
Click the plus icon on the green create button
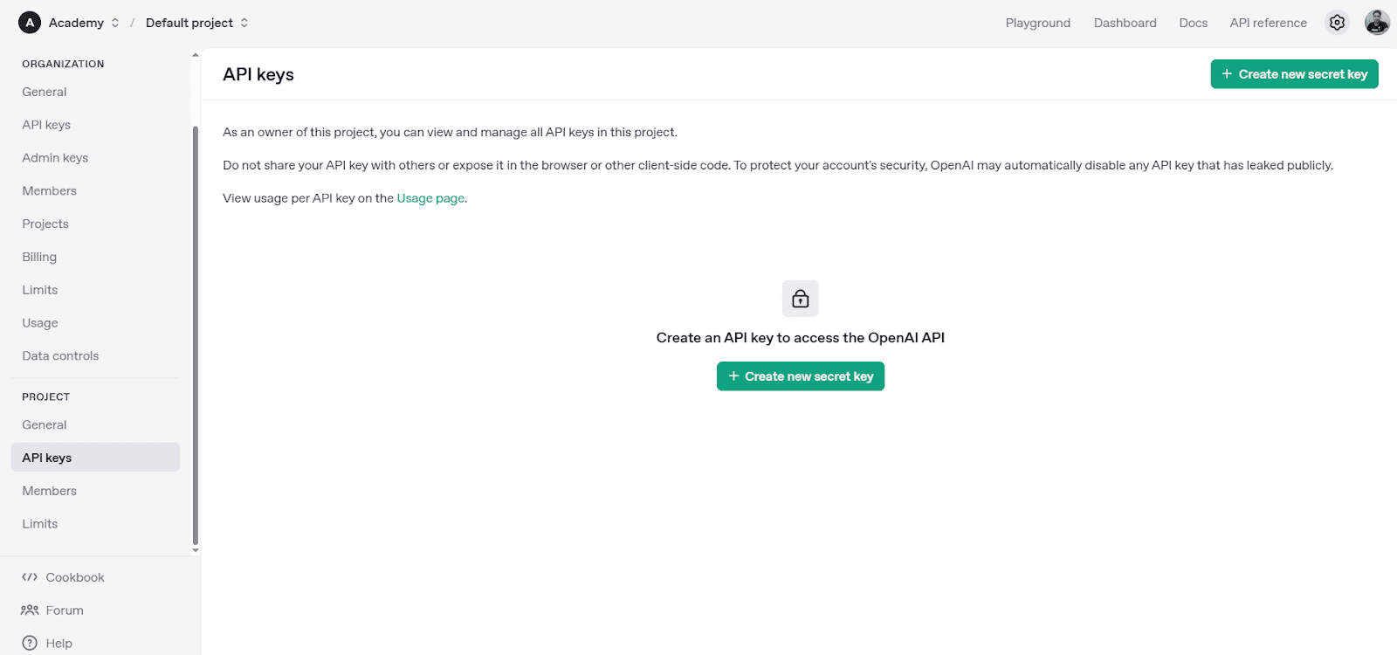coord(733,376)
